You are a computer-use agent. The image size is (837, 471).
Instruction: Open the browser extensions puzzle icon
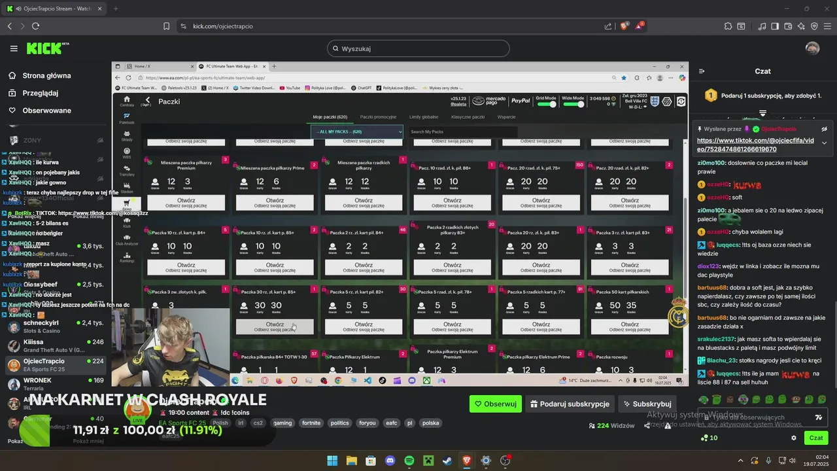pyautogui.click(x=728, y=26)
